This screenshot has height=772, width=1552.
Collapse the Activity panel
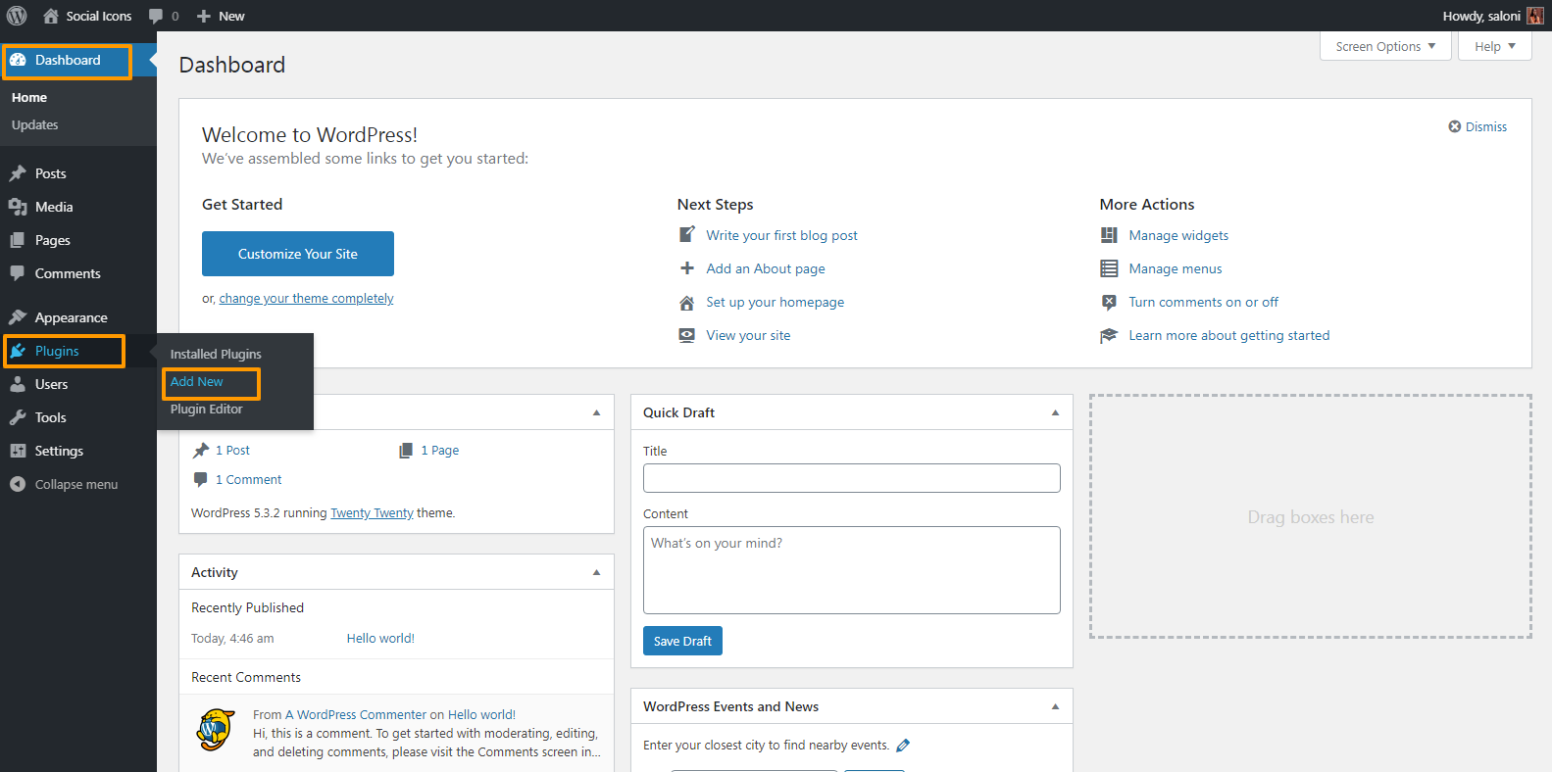pyautogui.click(x=596, y=572)
